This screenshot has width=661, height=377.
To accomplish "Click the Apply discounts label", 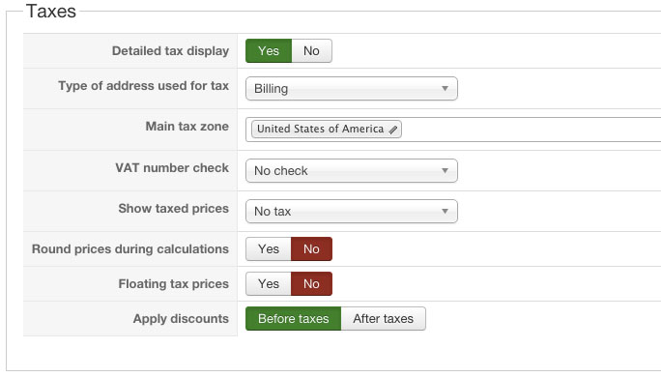I will point(181,318).
